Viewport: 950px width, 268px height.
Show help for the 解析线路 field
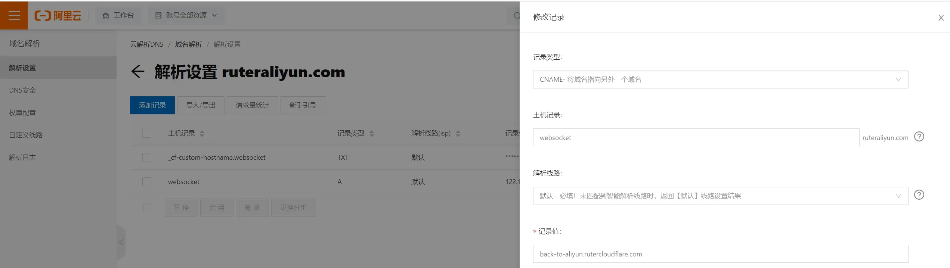pos(919,195)
